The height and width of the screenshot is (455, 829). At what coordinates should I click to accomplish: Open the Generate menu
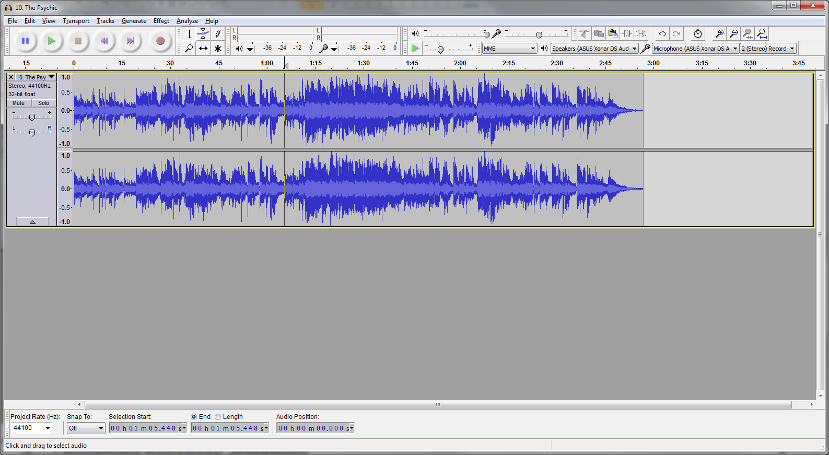[x=134, y=21]
